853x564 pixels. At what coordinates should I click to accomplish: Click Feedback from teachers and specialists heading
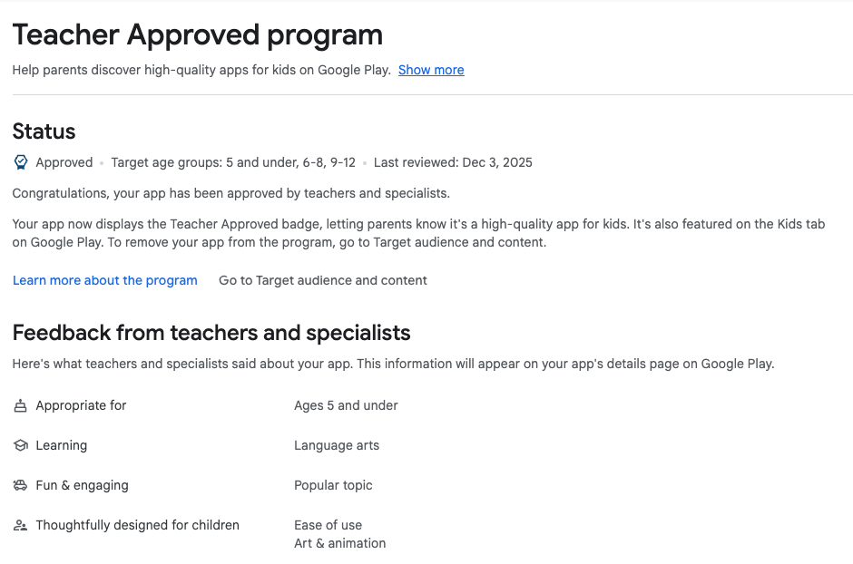pyautogui.click(x=211, y=333)
